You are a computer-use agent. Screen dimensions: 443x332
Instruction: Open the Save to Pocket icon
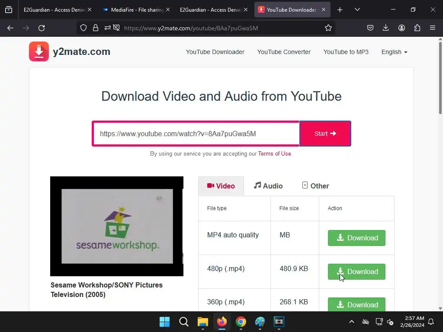click(x=370, y=28)
